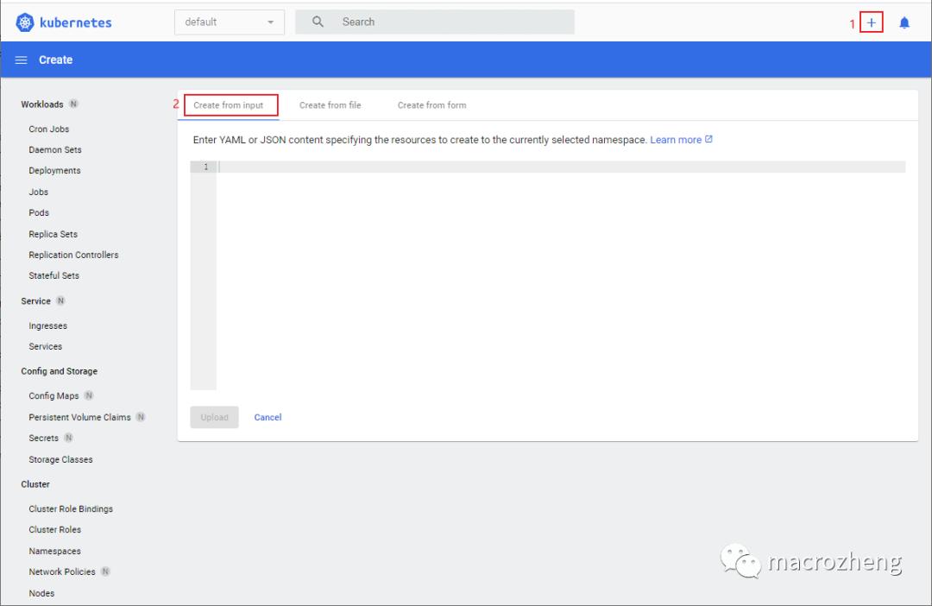Click the N badge next to Workloads
The height and width of the screenshot is (606, 932).
[x=73, y=104]
